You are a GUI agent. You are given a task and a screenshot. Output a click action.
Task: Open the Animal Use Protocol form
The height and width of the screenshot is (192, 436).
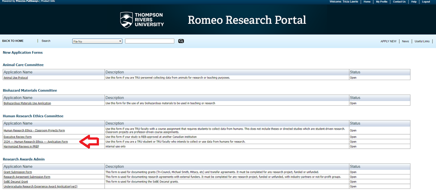click(16, 77)
